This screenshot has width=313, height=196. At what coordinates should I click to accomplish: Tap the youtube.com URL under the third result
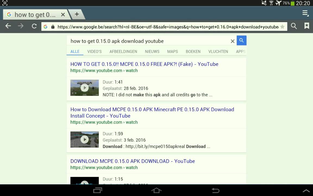click(x=104, y=168)
